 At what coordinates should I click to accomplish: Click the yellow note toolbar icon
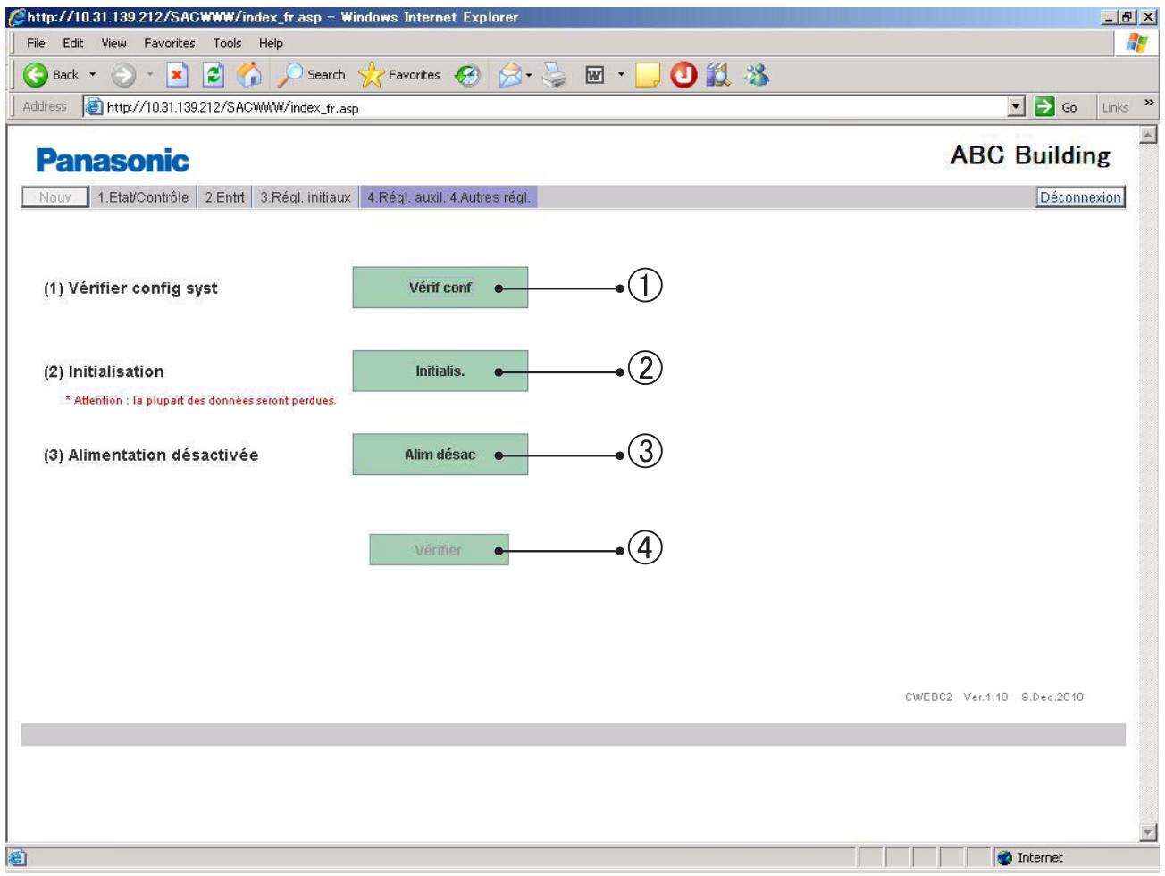click(648, 75)
